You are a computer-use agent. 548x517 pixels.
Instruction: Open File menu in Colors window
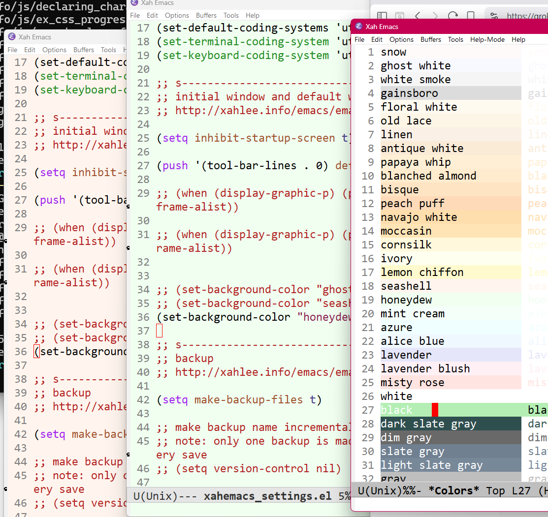[x=359, y=39]
